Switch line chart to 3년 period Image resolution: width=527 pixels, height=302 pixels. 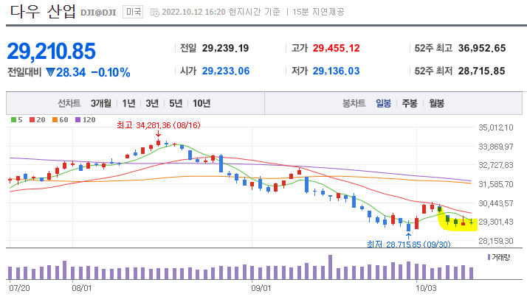(x=152, y=103)
